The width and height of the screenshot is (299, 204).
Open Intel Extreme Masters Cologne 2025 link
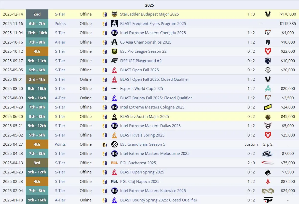152,107
